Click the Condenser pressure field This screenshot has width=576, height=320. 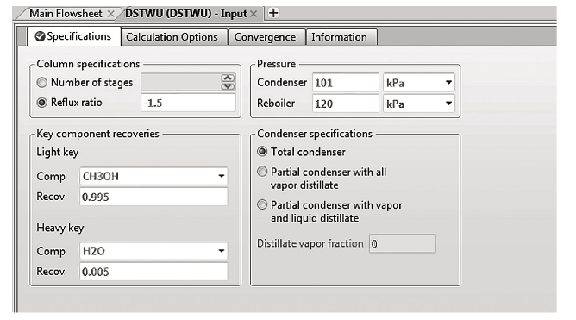click(x=345, y=83)
